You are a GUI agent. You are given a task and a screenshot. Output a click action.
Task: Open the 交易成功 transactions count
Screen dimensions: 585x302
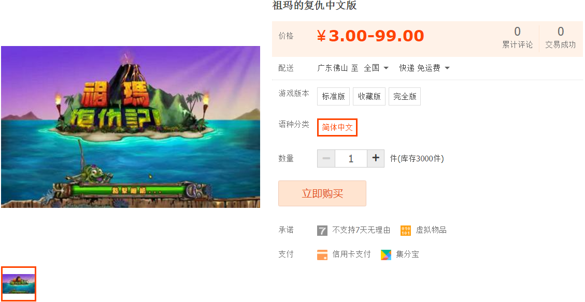click(560, 37)
